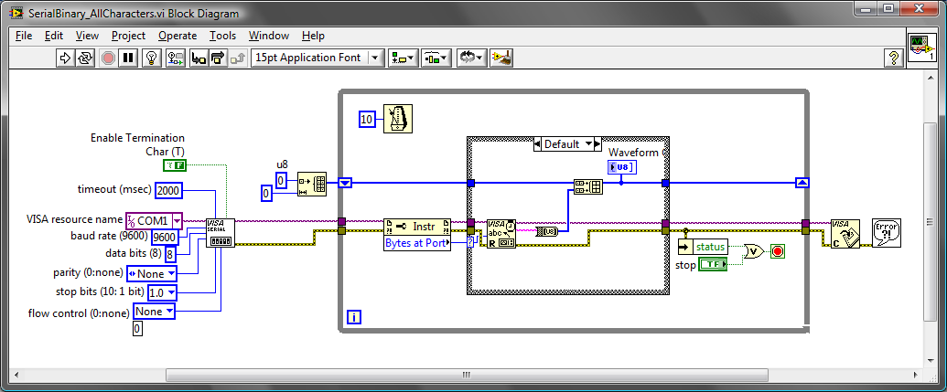Viewport: 947px width, 392px height.
Task: Toggle Highlight Execution lightbulb
Action: tap(153, 58)
